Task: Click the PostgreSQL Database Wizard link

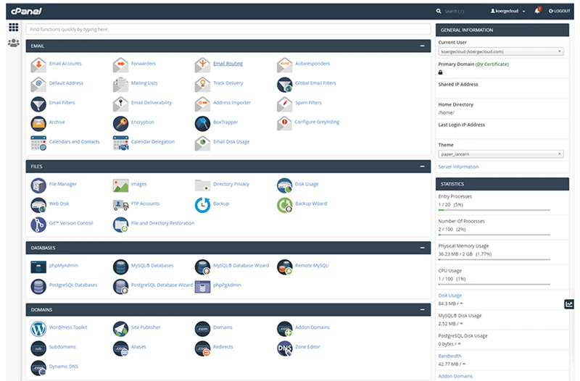Action: click(x=162, y=285)
